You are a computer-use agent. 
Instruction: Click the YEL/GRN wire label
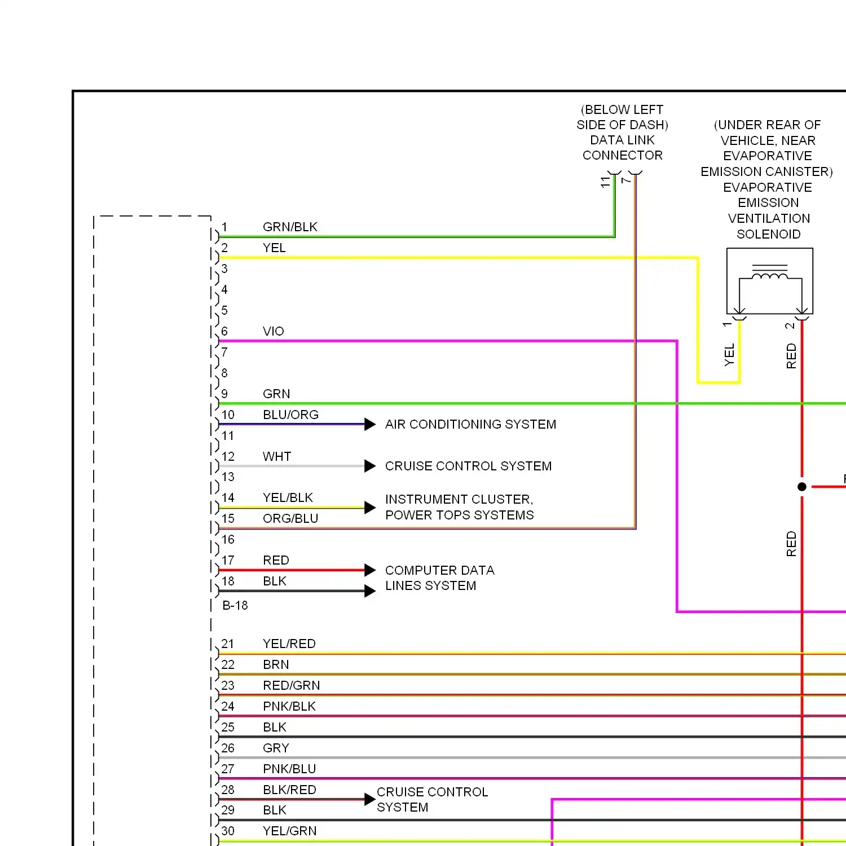click(x=290, y=831)
